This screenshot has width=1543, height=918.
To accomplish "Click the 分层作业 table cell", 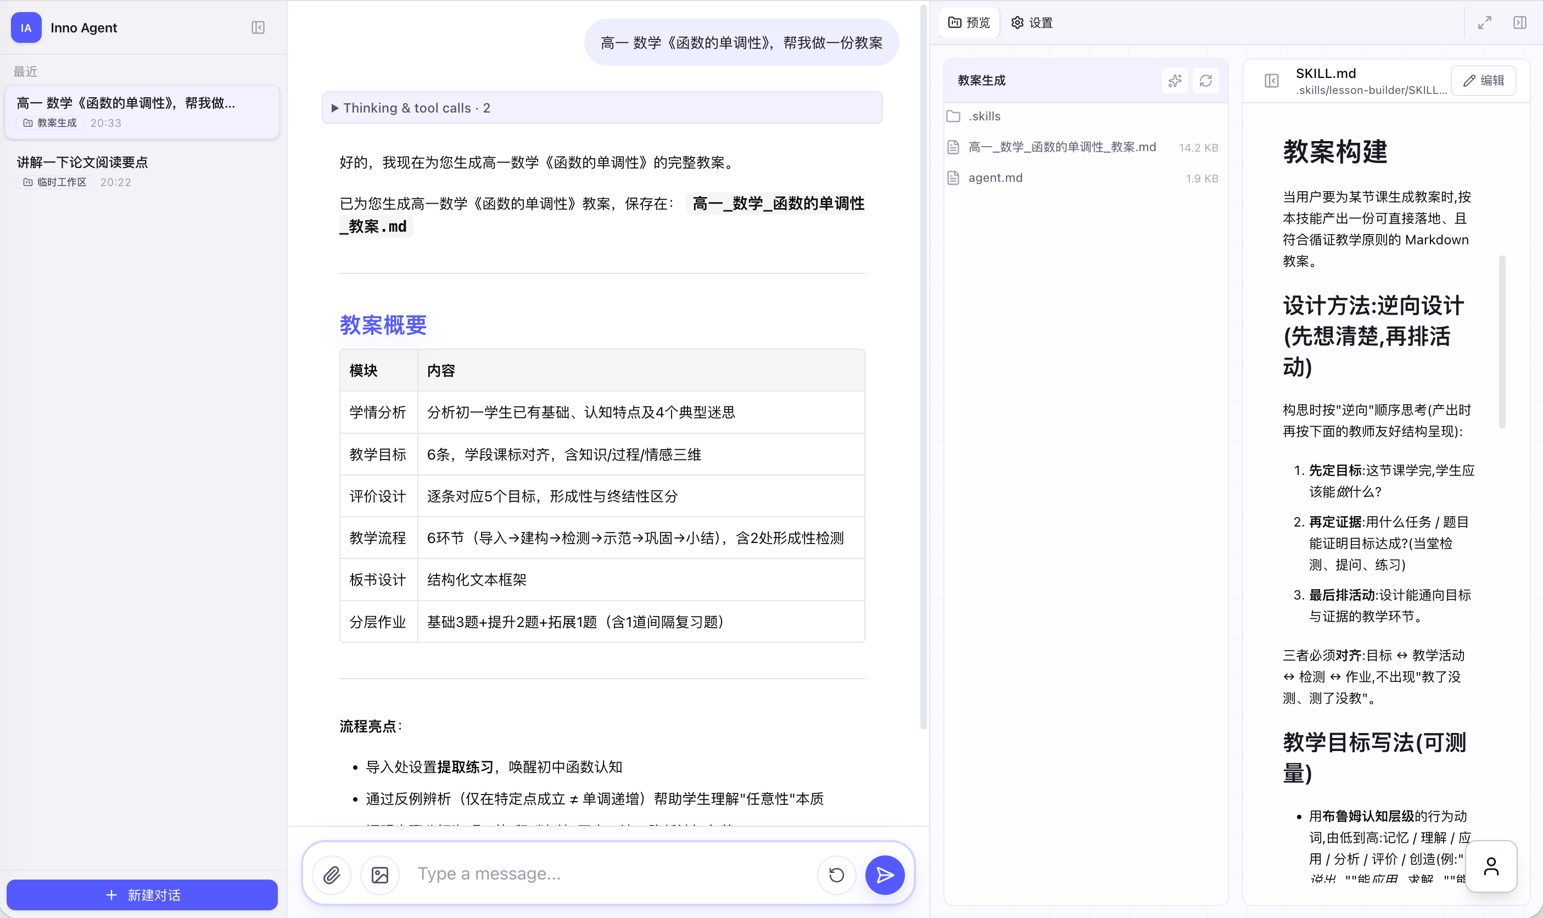I will [378, 622].
